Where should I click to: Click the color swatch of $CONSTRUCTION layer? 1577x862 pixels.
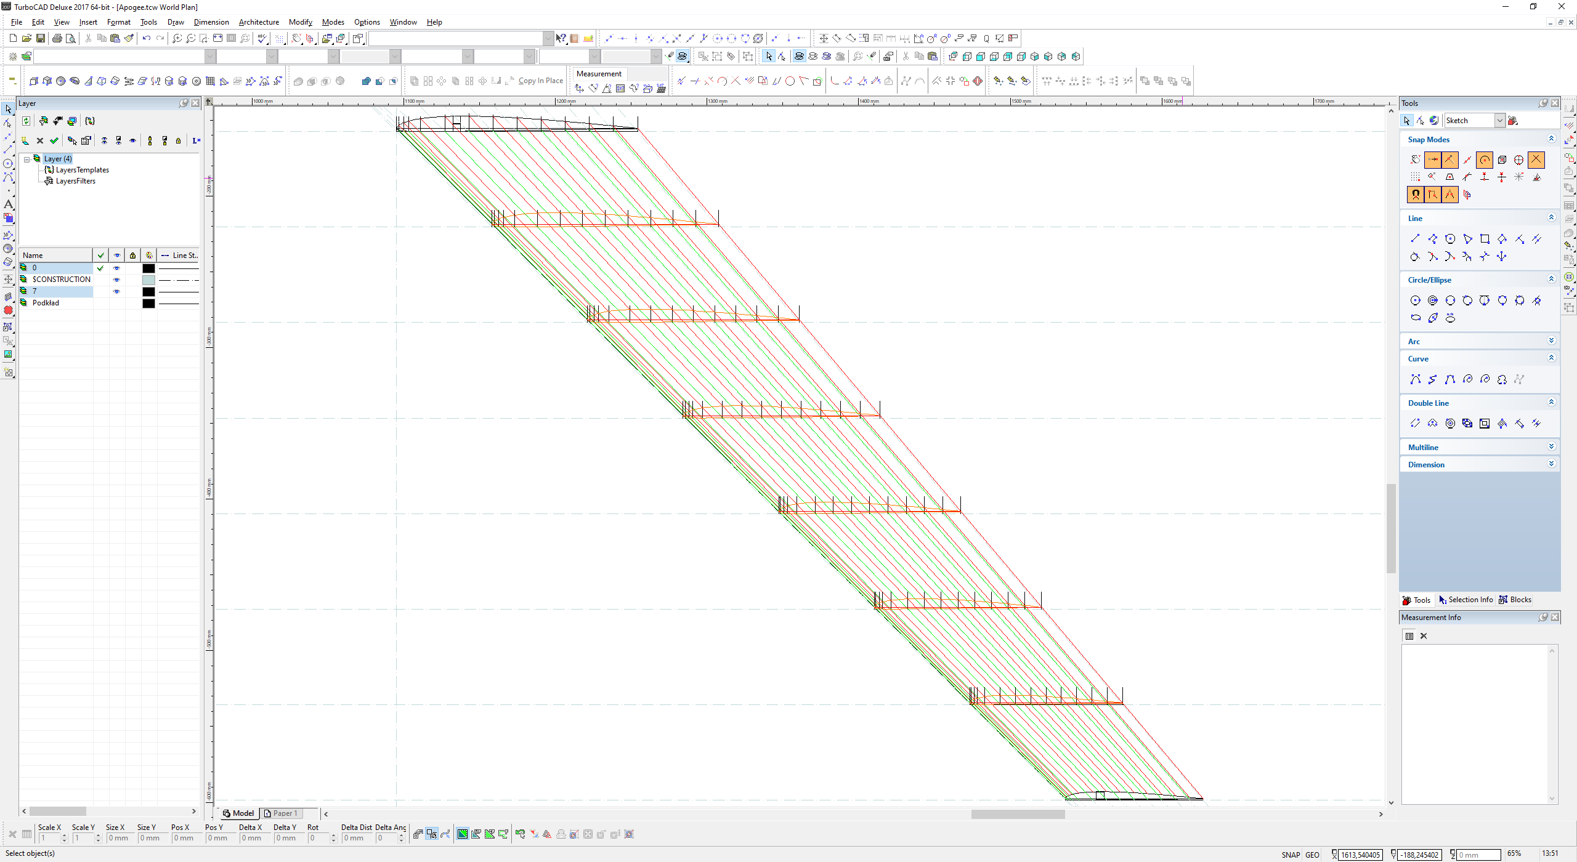tap(148, 280)
